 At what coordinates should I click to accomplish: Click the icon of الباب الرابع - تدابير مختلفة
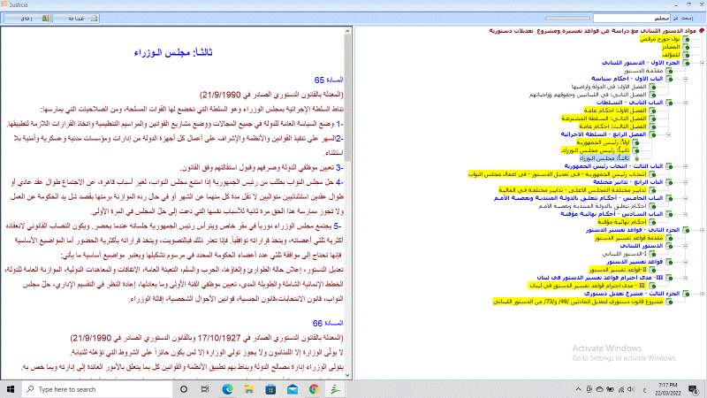tap(669, 182)
